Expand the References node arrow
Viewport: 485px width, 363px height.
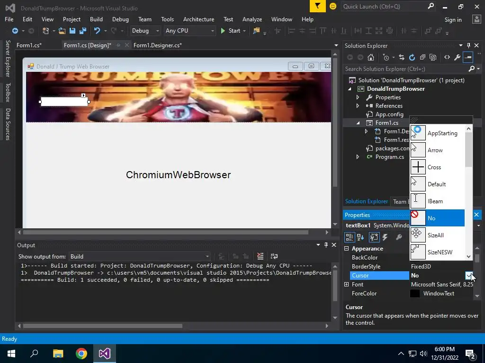(x=358, y=106)
